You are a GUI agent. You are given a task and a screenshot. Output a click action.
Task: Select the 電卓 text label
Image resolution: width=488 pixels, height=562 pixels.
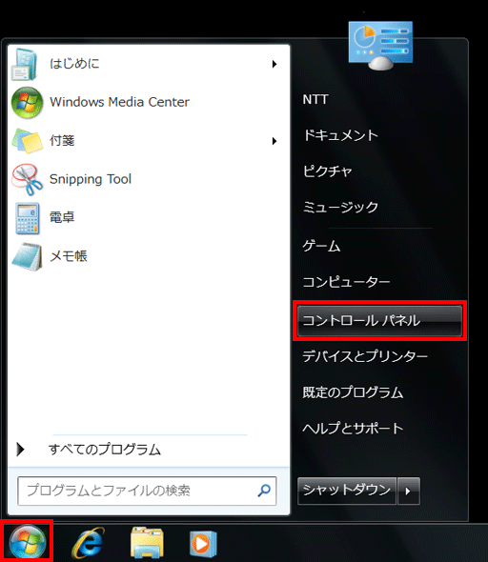(x=62, y=217)
